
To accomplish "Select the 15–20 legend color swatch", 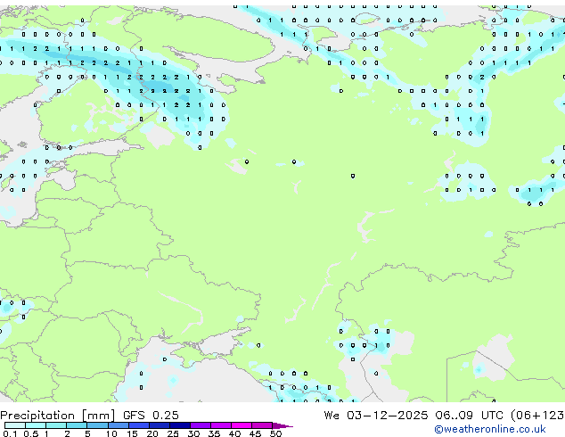I will (138, 425).
